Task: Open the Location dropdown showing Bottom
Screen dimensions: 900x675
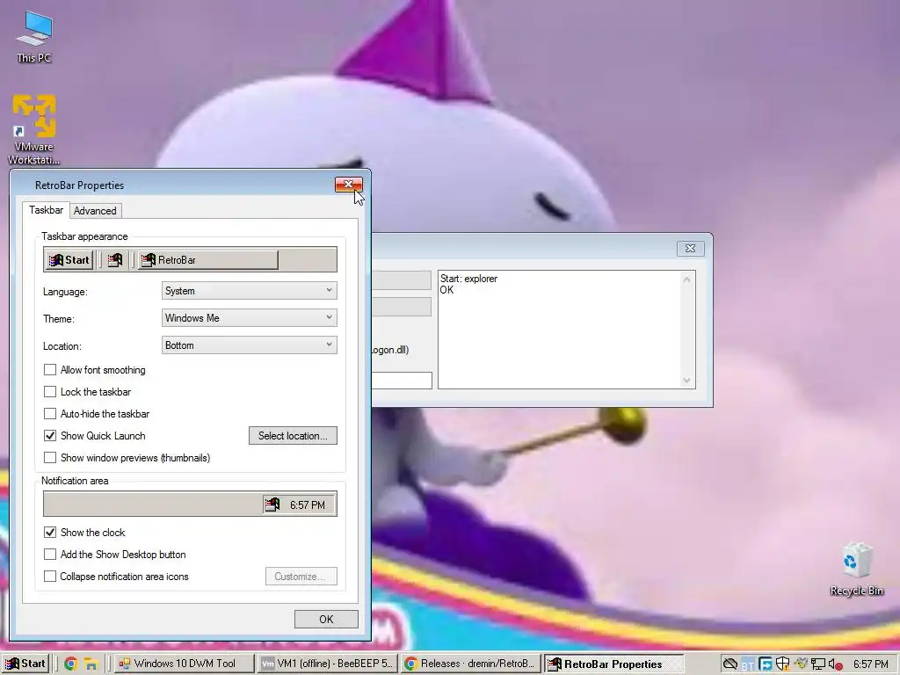Action: [249, 345]
